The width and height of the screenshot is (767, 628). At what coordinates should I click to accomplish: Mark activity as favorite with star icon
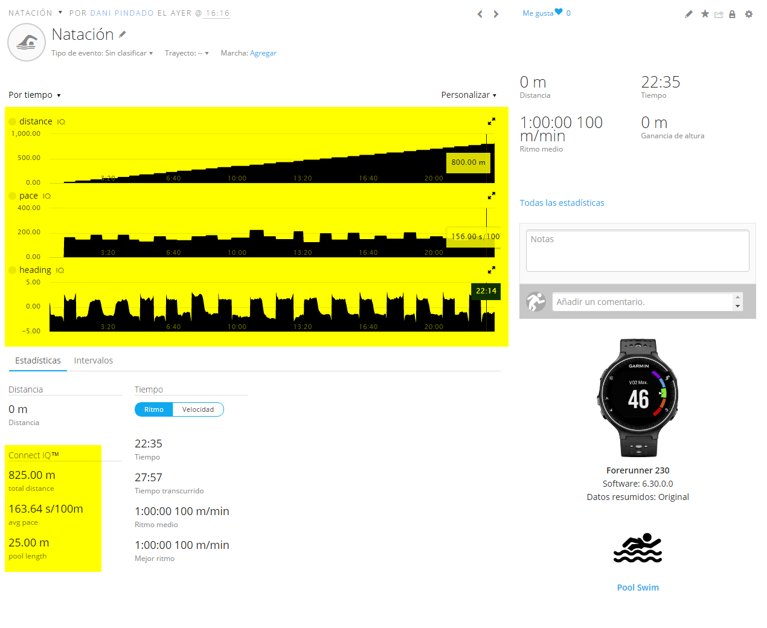point(705,14)
